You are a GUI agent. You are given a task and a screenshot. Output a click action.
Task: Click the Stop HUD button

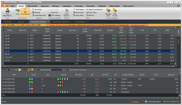[53, 12]
